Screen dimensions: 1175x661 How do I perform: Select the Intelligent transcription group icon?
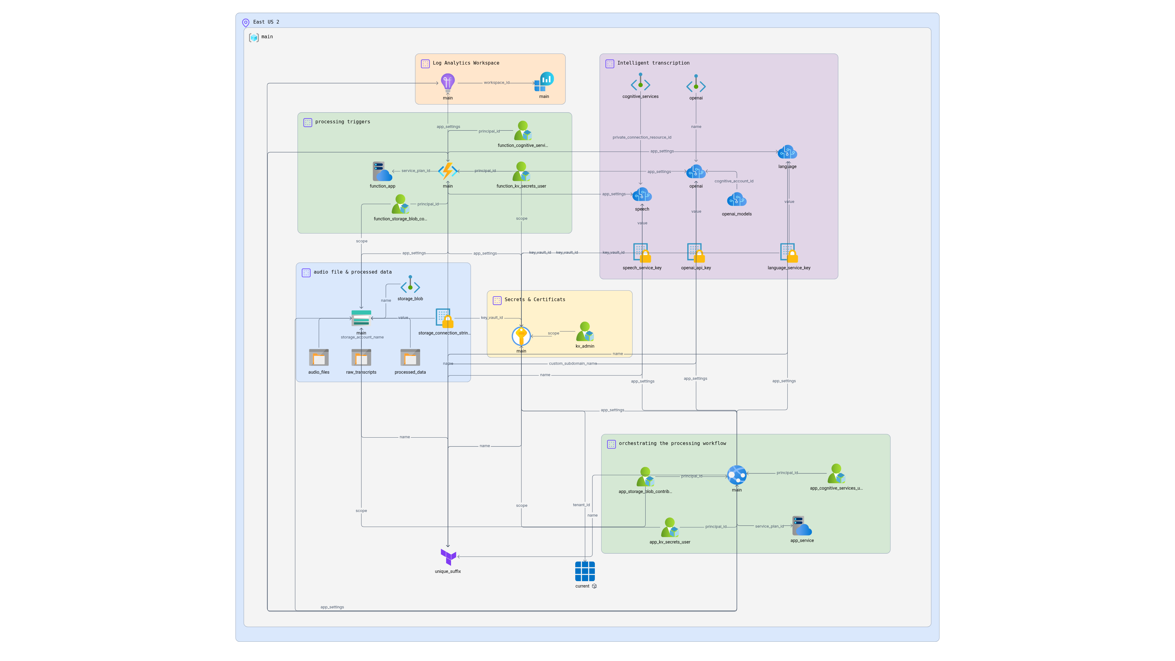click(x=610, y=64)
